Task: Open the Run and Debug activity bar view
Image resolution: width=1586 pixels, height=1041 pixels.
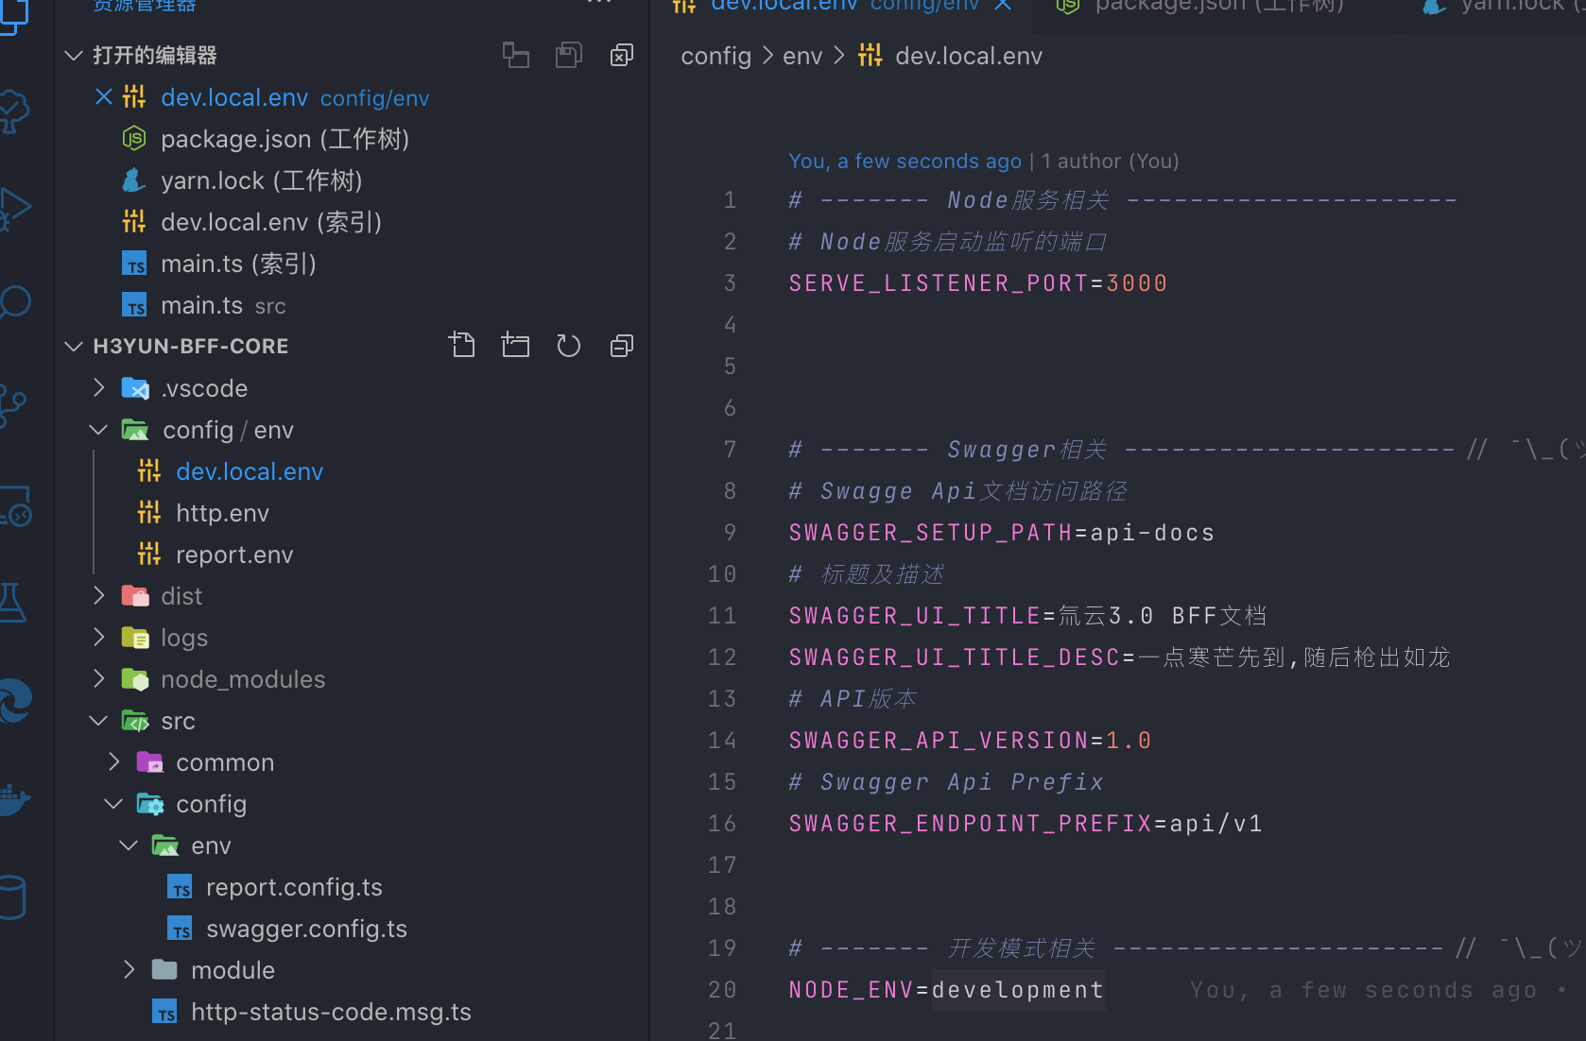Action: click(x=15, y=209)
